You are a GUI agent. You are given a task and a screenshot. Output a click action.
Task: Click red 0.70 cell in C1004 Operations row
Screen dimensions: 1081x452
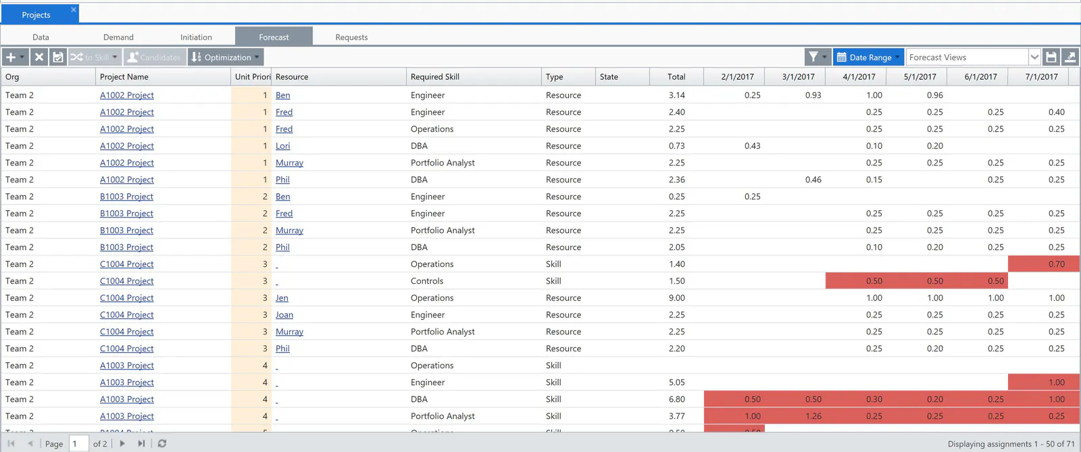click(1043, 264)
